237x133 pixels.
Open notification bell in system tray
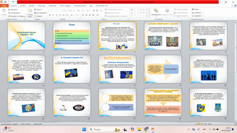tap(233, 129)
